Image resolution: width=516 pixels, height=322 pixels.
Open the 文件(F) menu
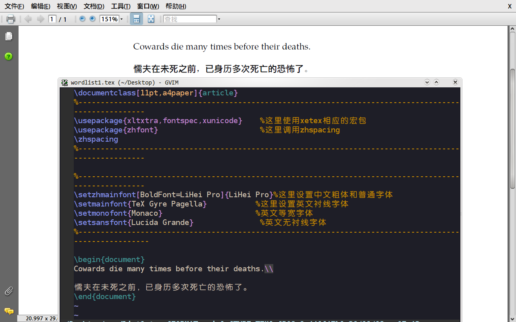point(14,6)
